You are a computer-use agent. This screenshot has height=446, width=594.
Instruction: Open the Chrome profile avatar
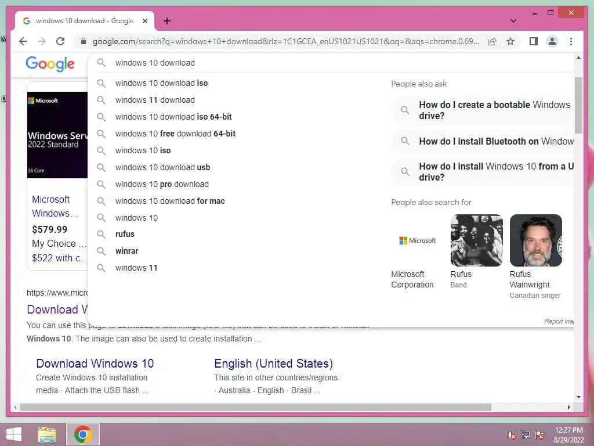(x=552, y=41)
